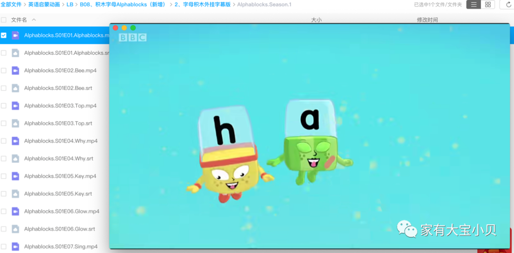Screen dimensions: 514x253
Task: Check the Alphablocks.S01E05.Key.mp4 checkbox
Action: point(4,176)
